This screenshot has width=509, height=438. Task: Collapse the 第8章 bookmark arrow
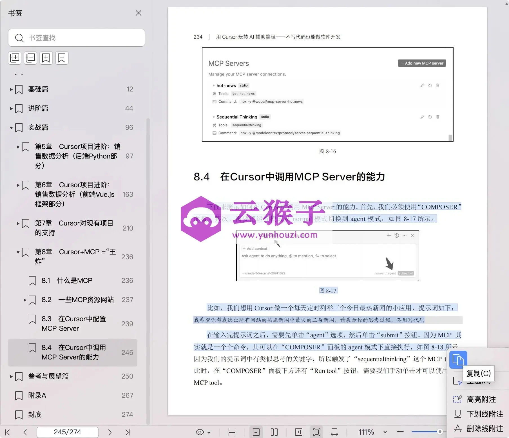coord(18,252)
